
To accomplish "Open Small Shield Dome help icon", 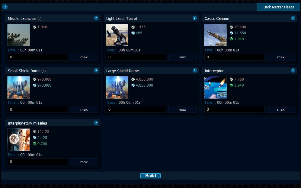I will click(96, 71).
